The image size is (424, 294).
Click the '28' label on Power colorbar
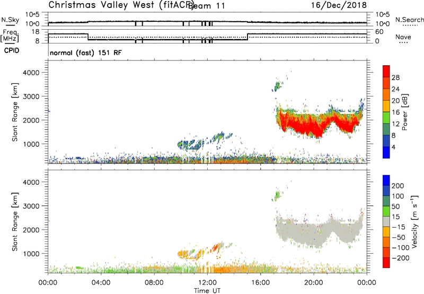coord(395,77)
